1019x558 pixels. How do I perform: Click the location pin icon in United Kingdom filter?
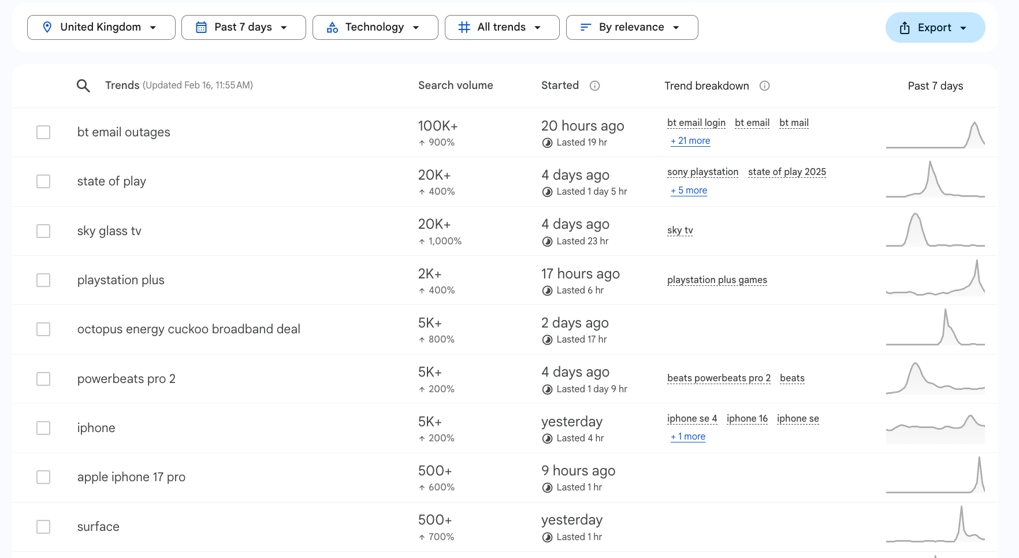47,27
